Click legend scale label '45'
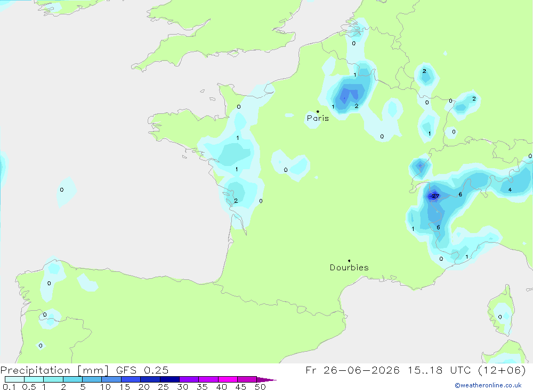The width and height of the screenshot is (533, 390). pos(241,387)
